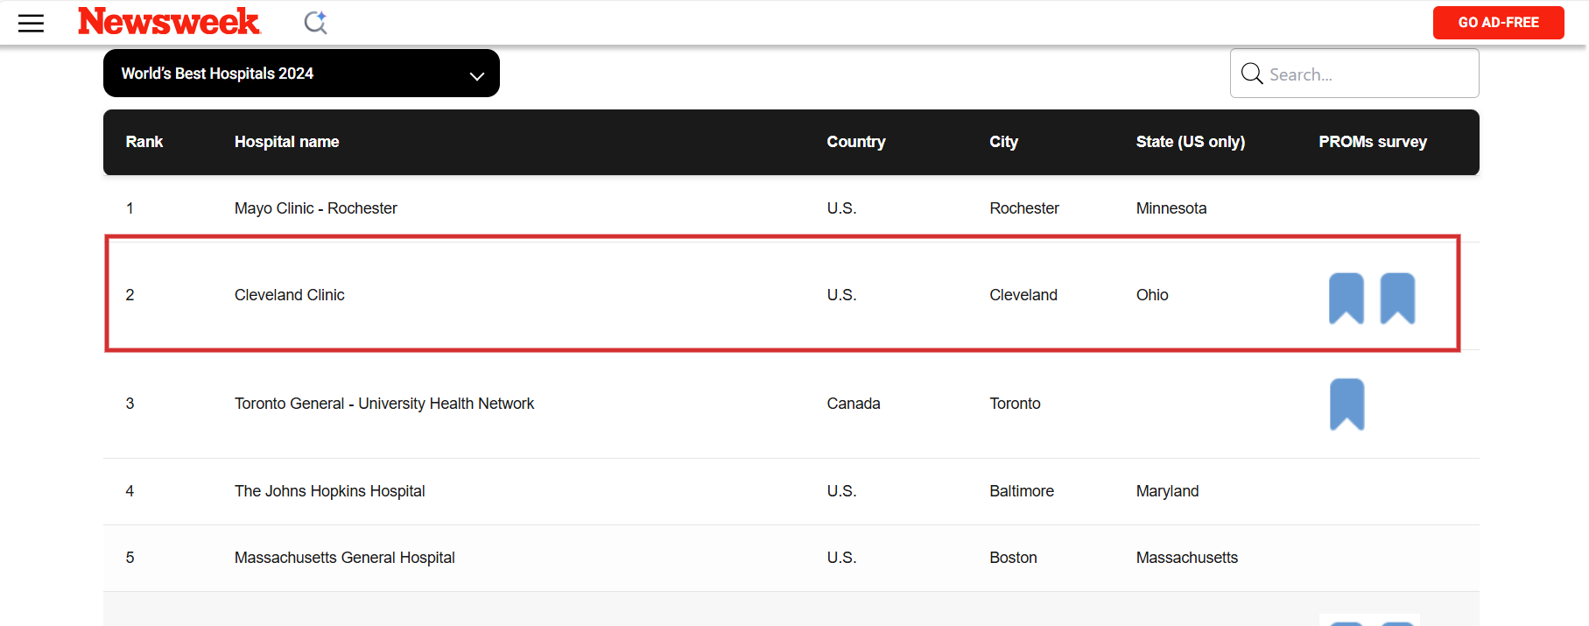Screen dimensions: 1589x626
Task: Open the hamburger navigation menu
Action: tap(31, 23)
